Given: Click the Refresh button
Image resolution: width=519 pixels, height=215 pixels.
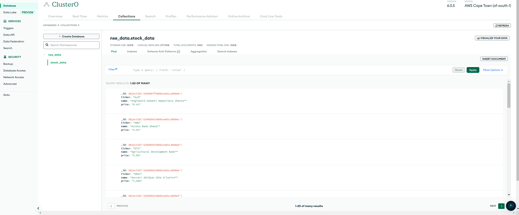Looking at the screenshot, I should (502, 25).
